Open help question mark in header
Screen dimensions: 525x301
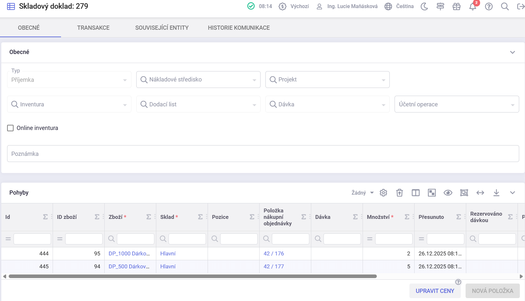[x=489, y=6]
